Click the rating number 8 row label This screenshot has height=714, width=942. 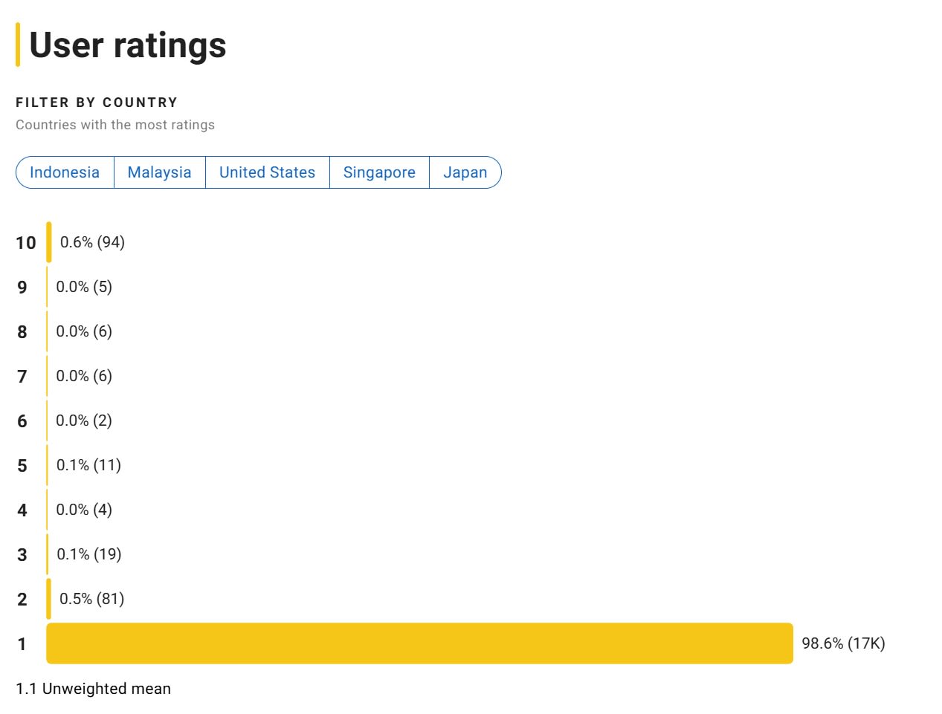click(22, 332)
